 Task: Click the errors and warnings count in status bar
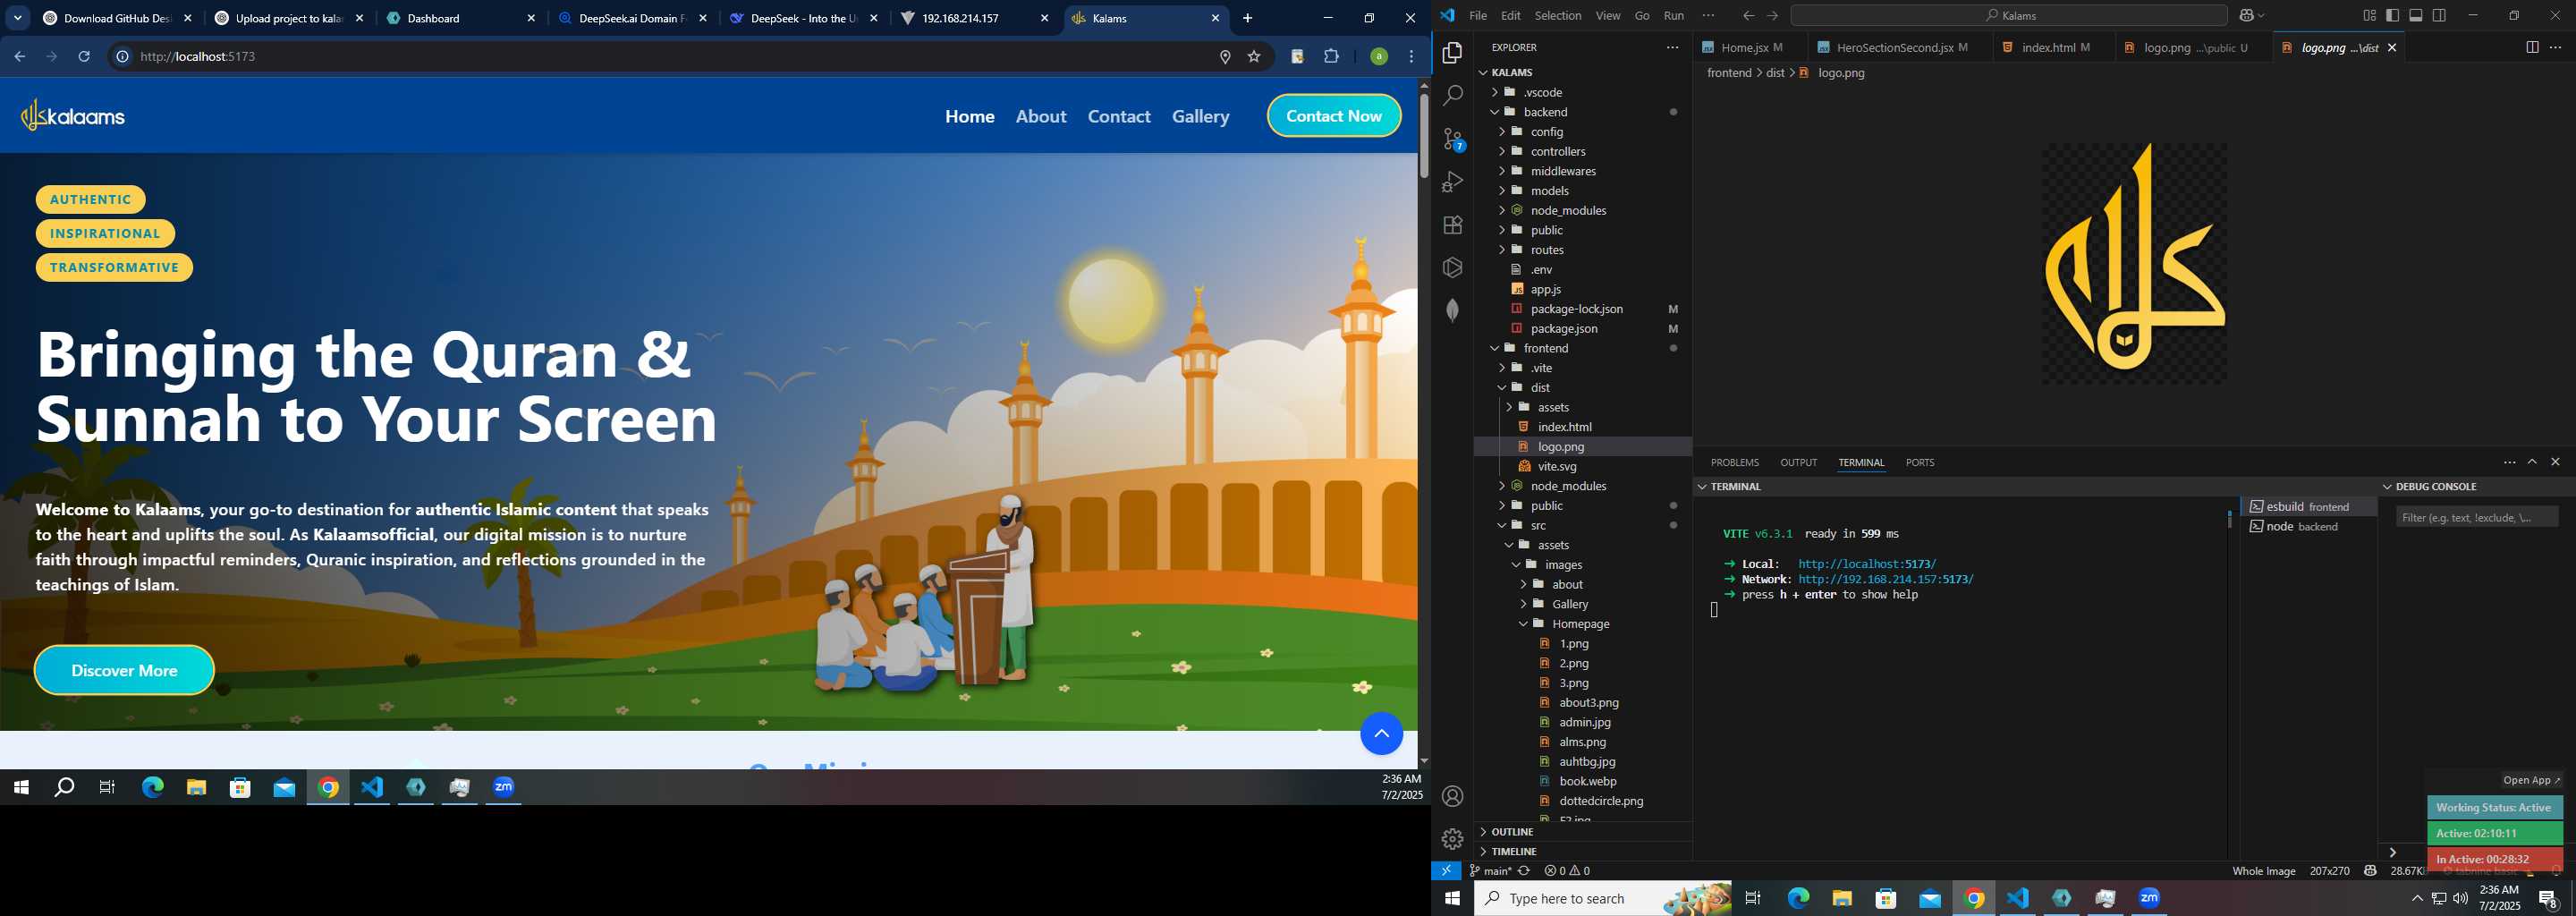pos(1567,871)
